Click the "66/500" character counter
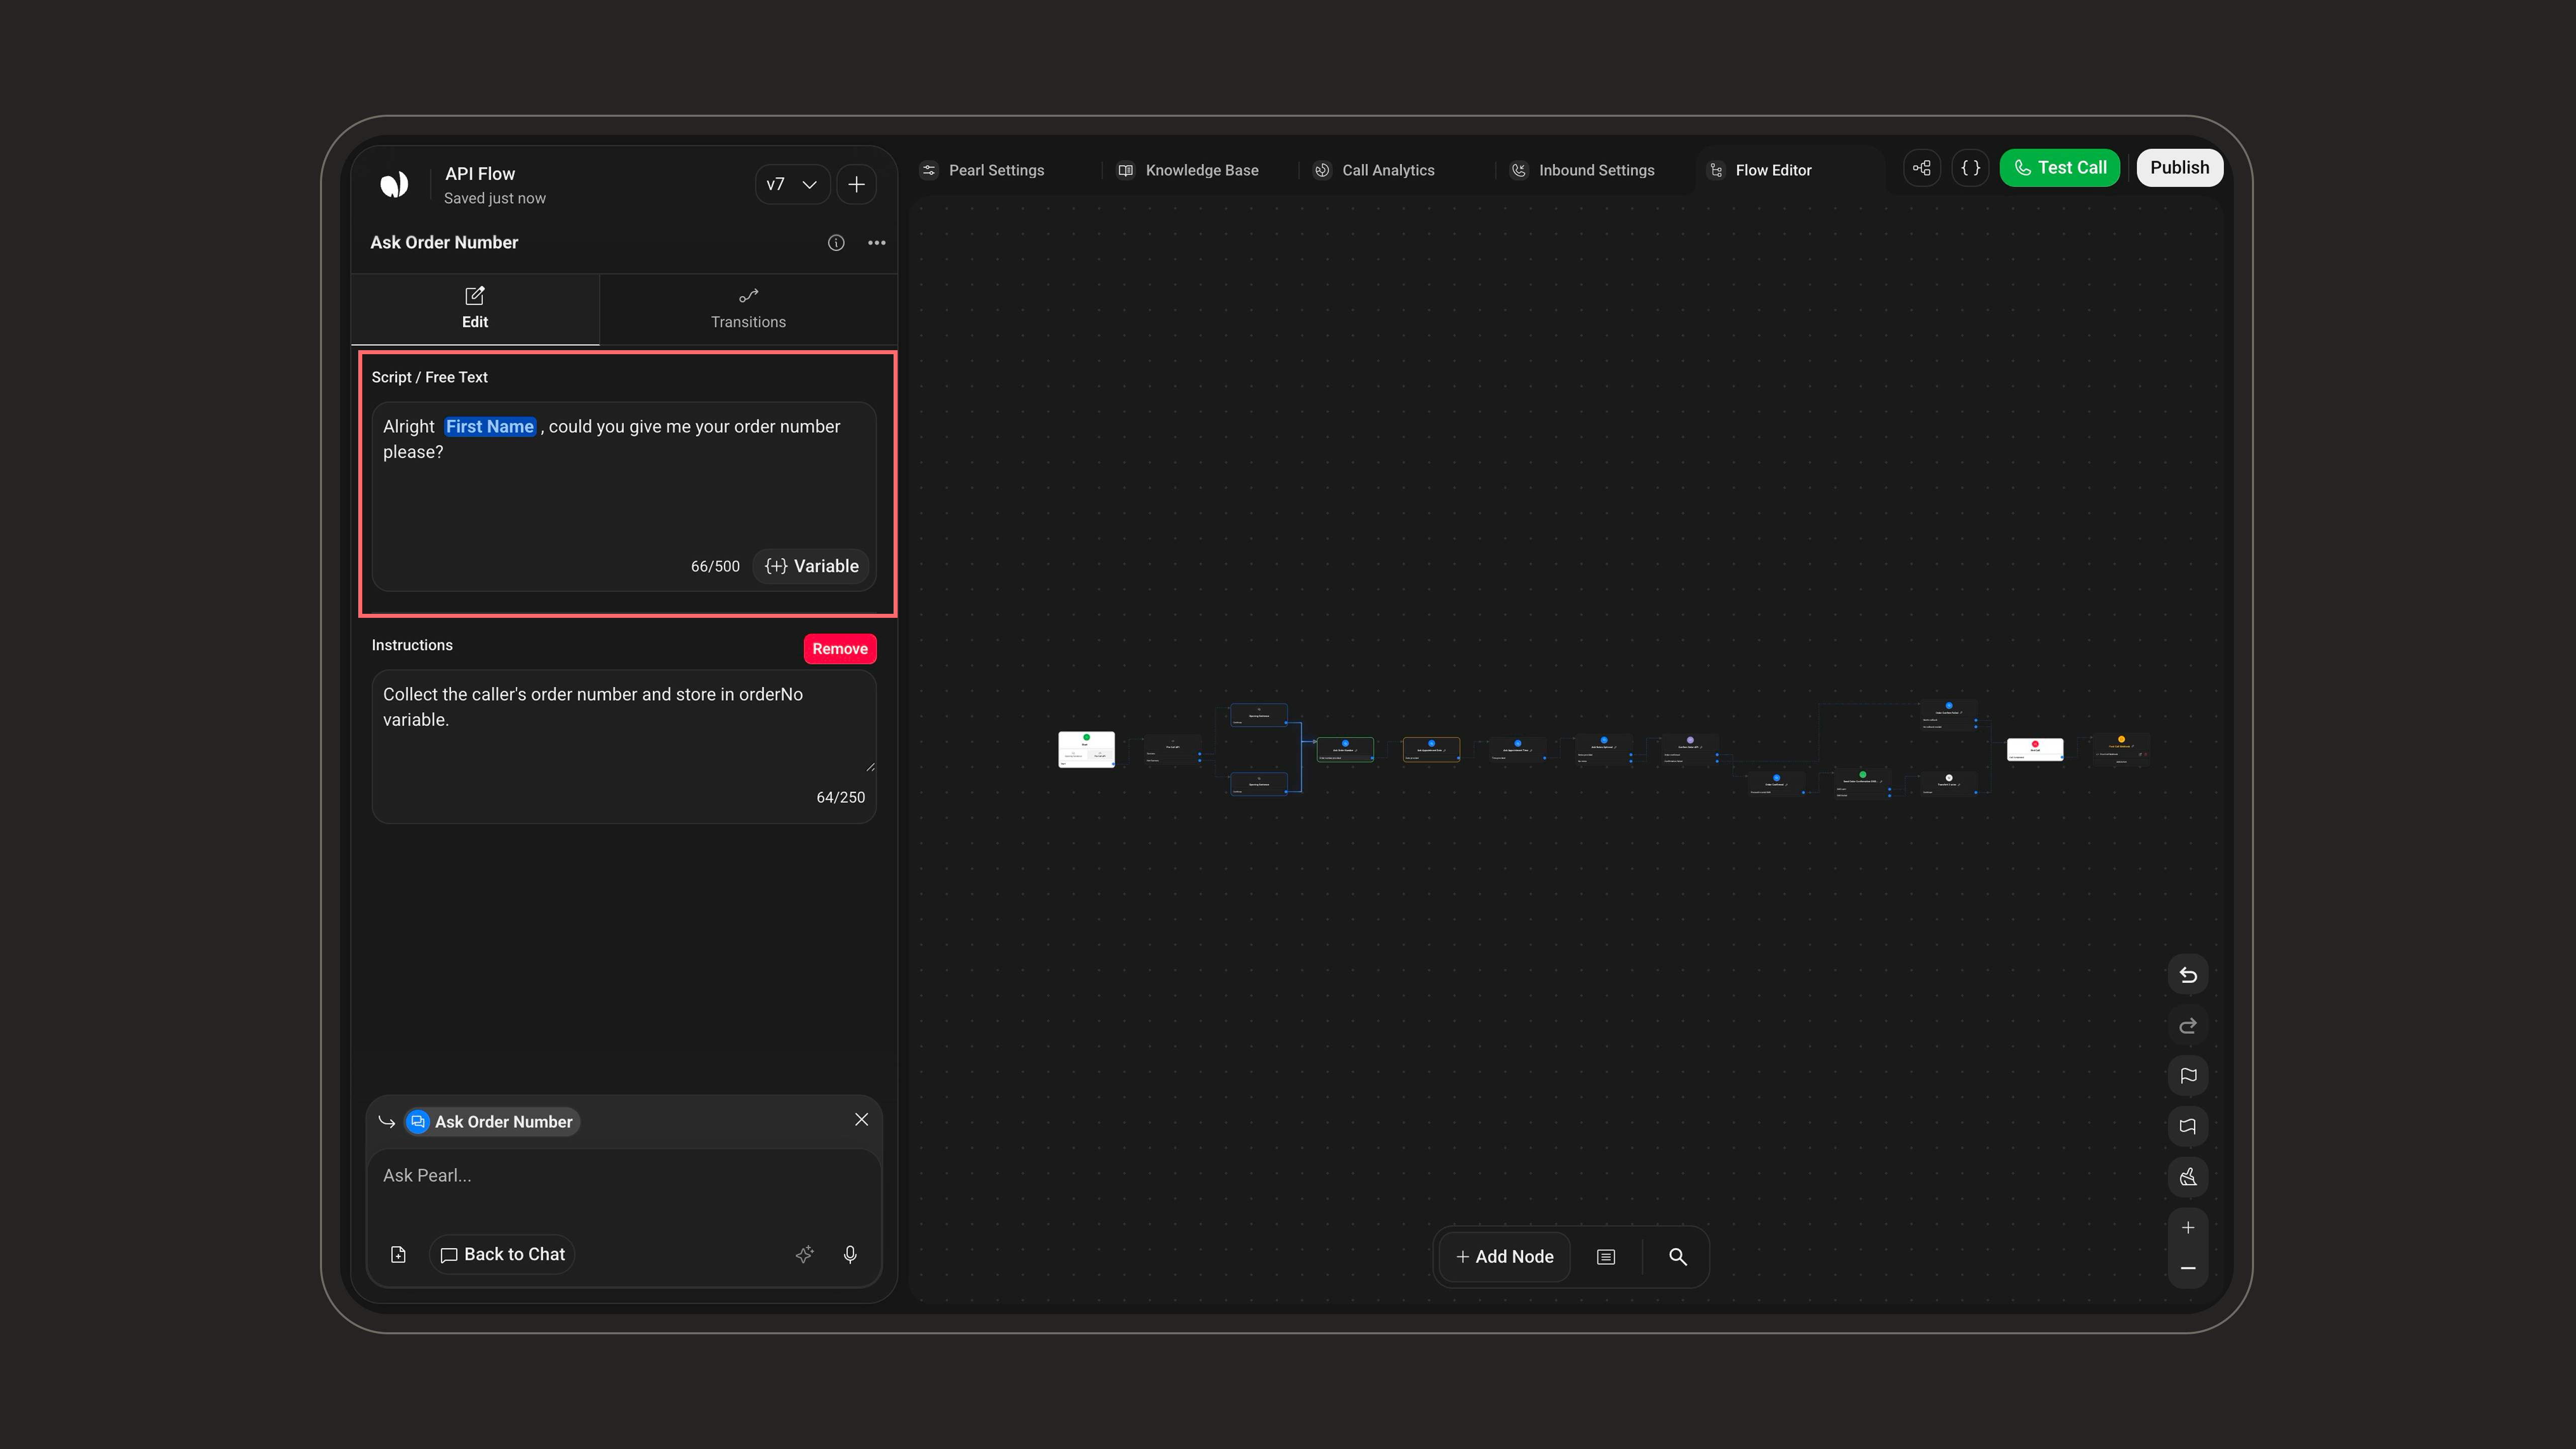 pyautogui.click(x=715, y=567)
